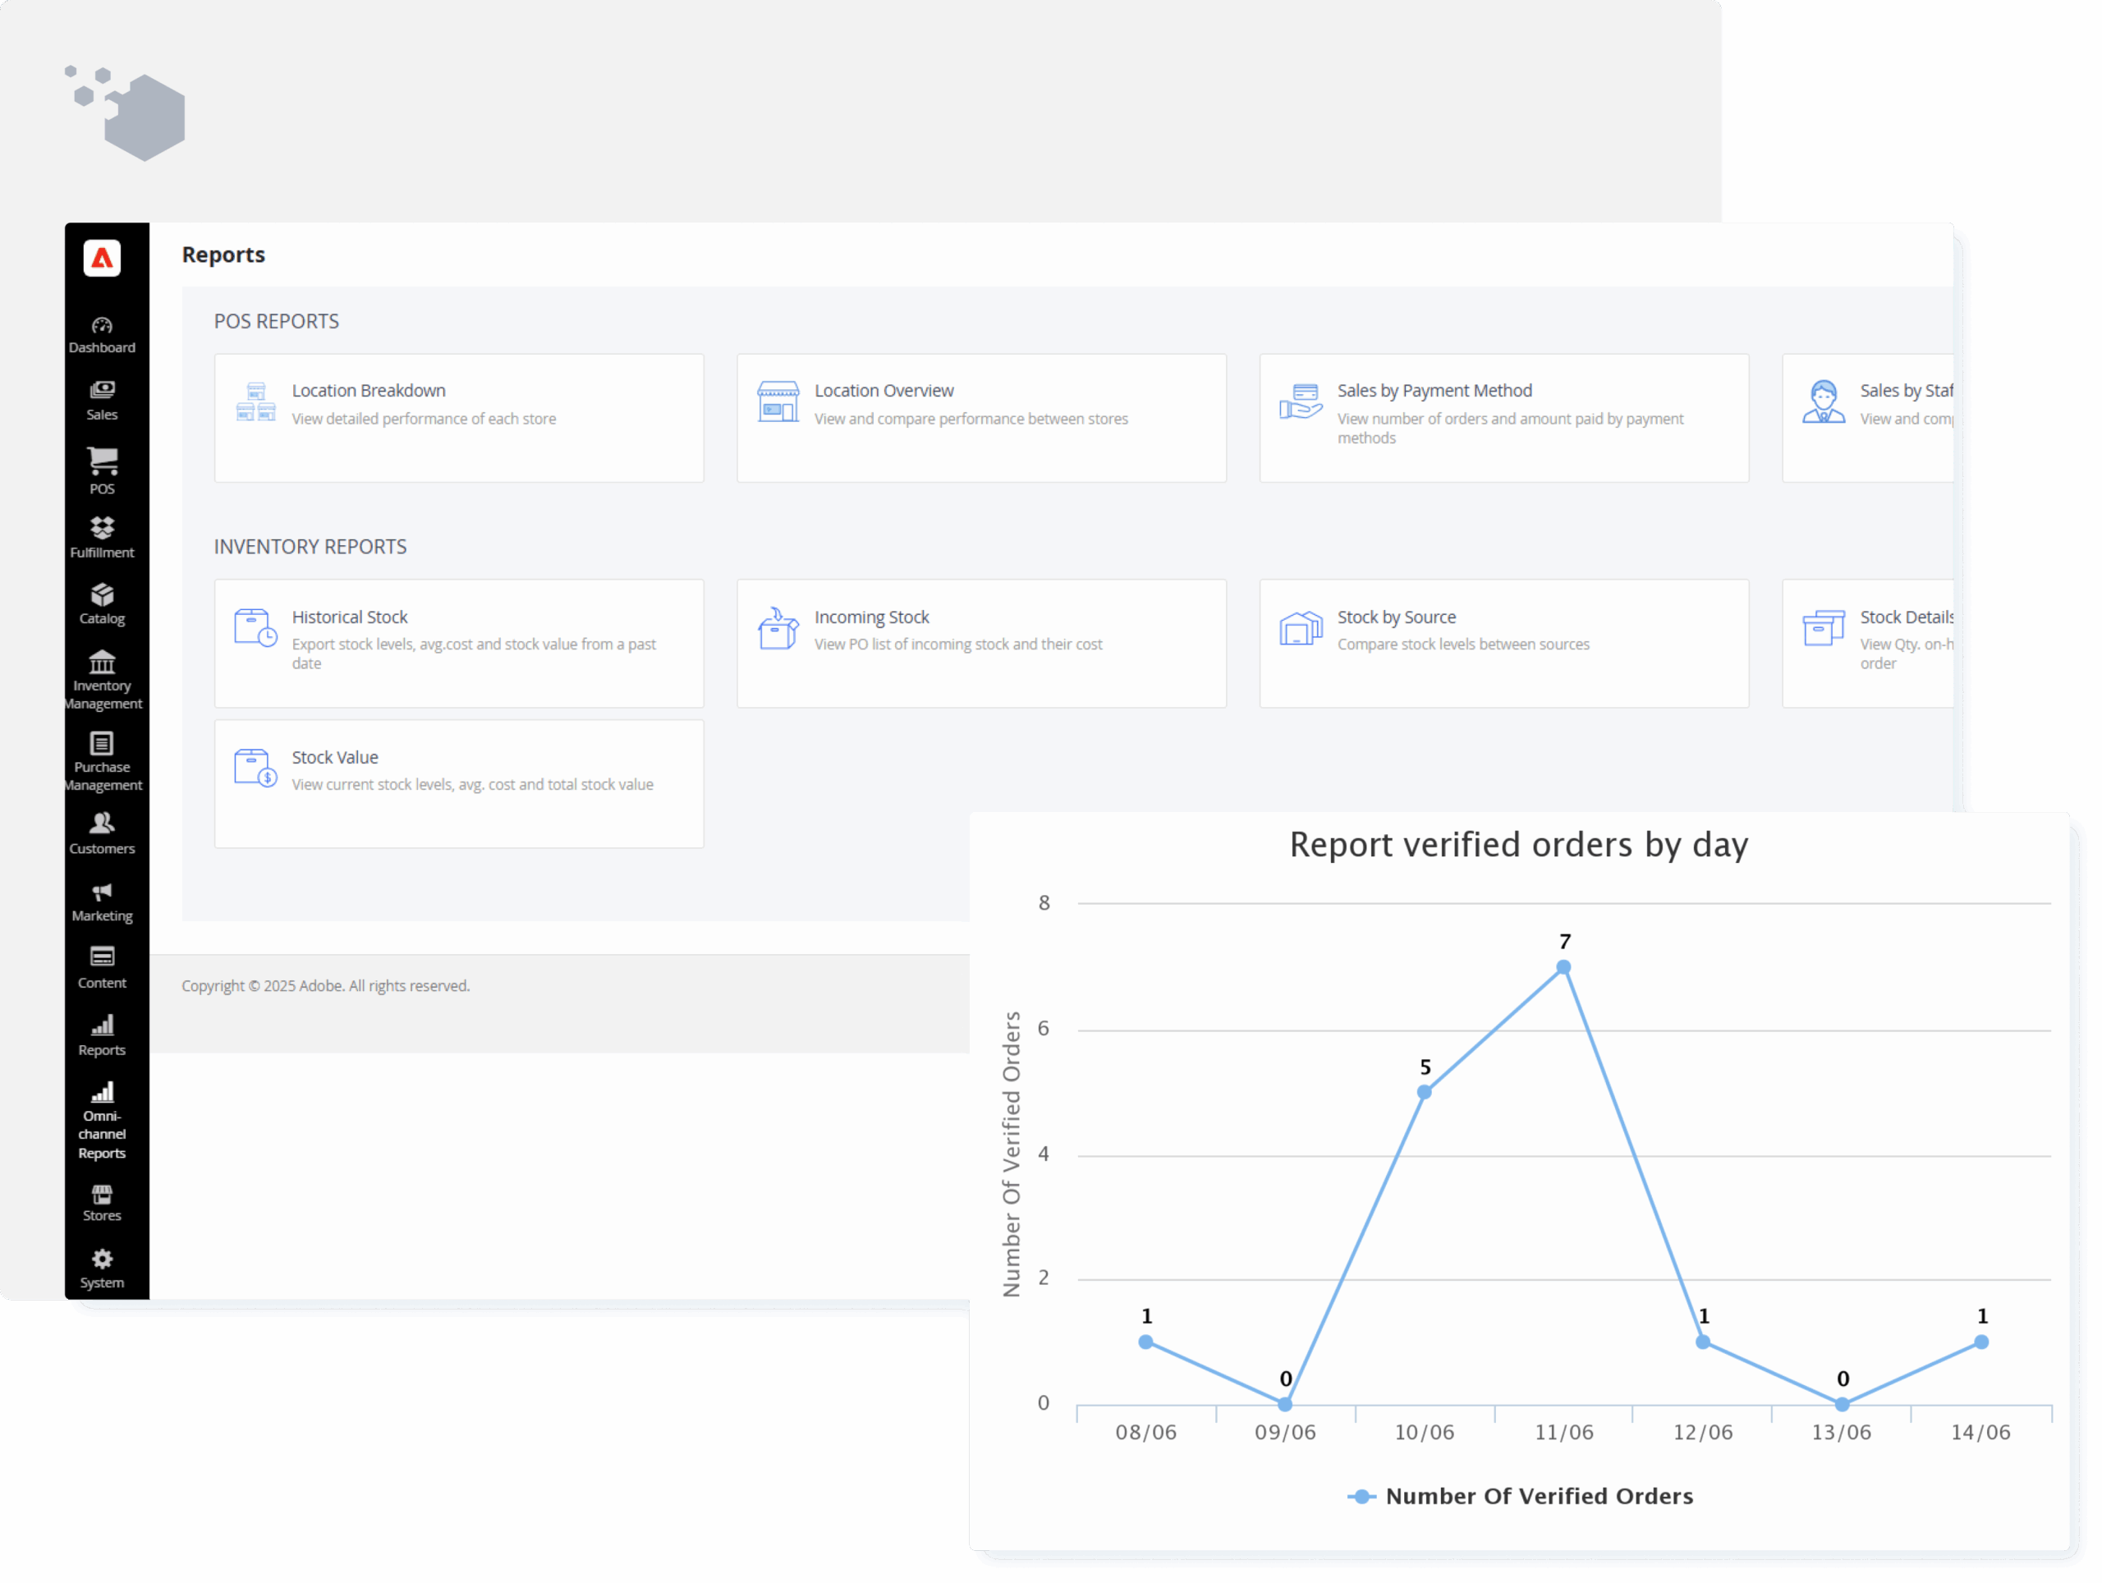Click the 10/06 data point showing 5
2102x1583 pixels.
click(1426, 1094)
